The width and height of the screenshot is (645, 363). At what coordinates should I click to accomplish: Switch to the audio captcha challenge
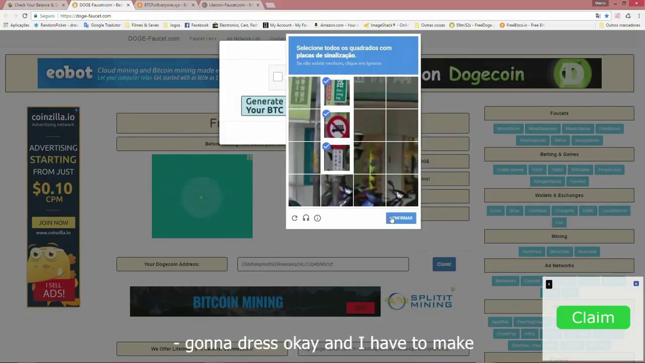pos(306,218)
